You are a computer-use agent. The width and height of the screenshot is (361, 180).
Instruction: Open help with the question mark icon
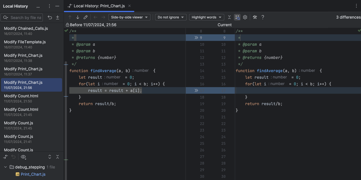(262, 17)
